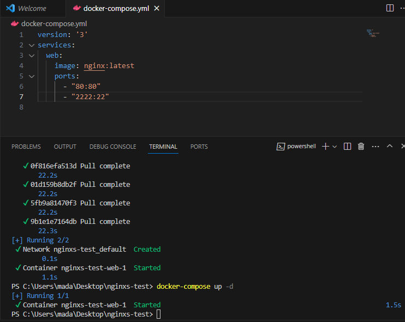Viewport: 405px width, 322px height.
Task: Click the Running 1/1 status line
Action: [x=40, y=296]
